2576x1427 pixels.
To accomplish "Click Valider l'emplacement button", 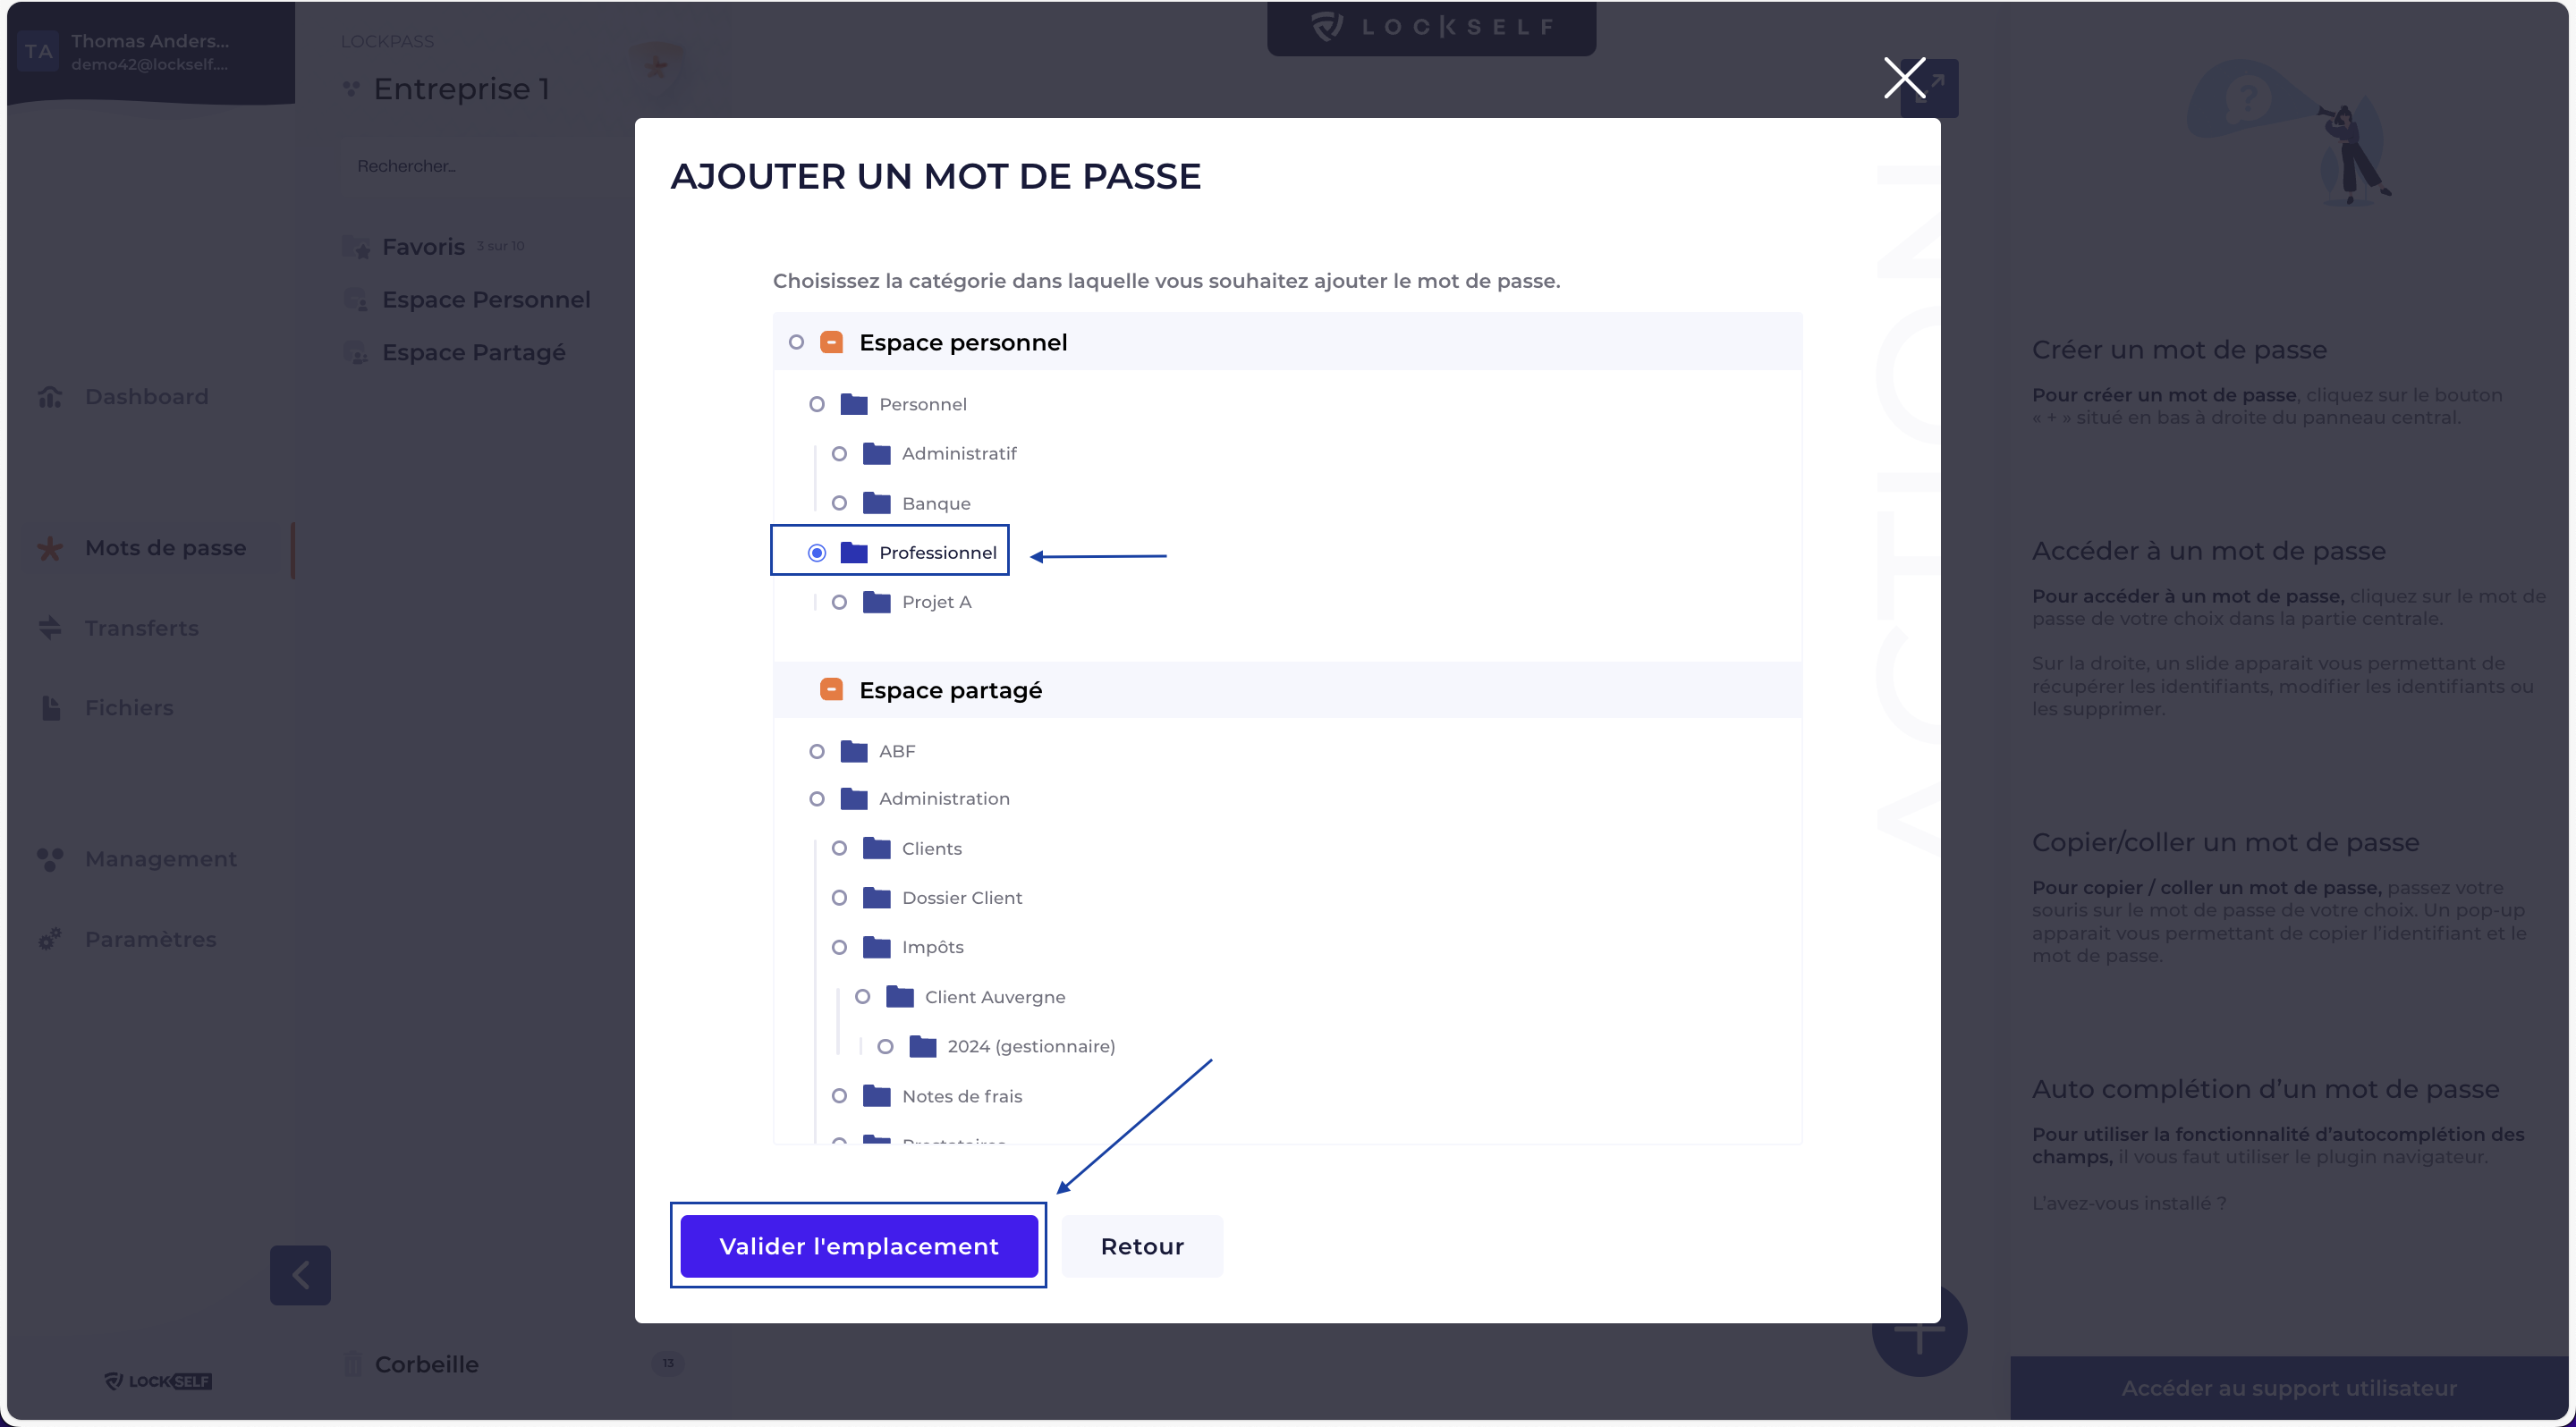I will pos(859,1246).
